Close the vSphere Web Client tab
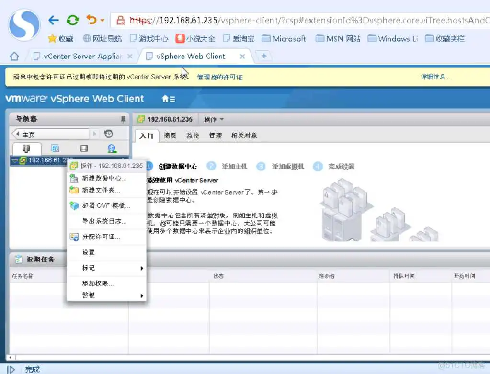Viewport: 490px width, 374px height. point(242,56)
